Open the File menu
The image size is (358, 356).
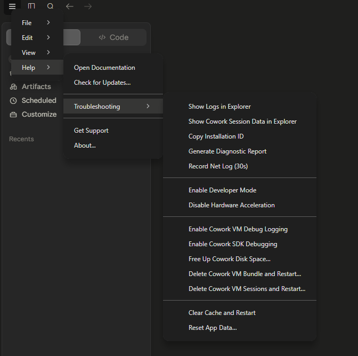(x=37, y=22)
